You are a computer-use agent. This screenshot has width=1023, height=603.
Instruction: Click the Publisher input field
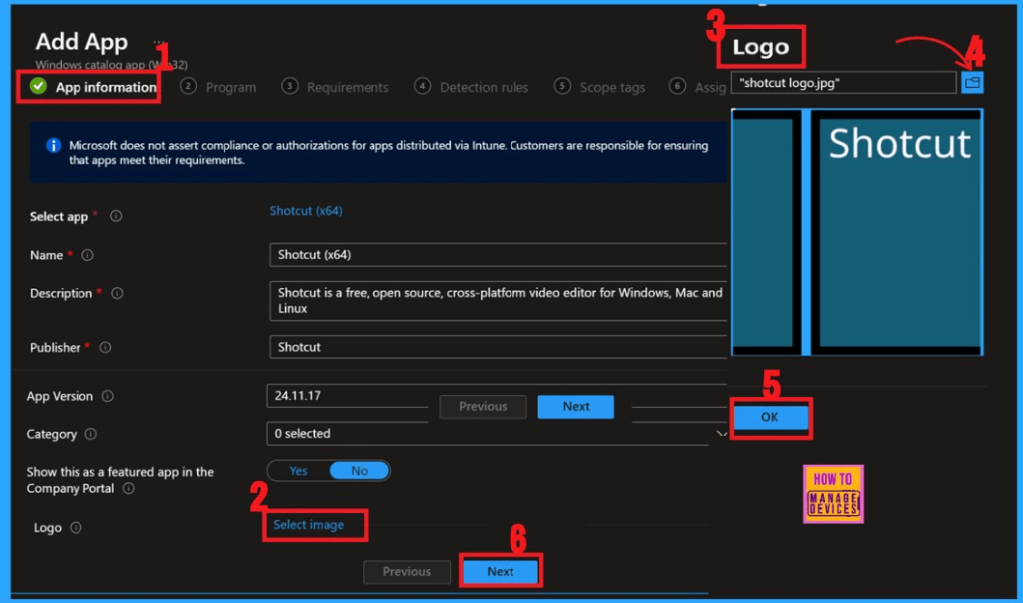499,347
